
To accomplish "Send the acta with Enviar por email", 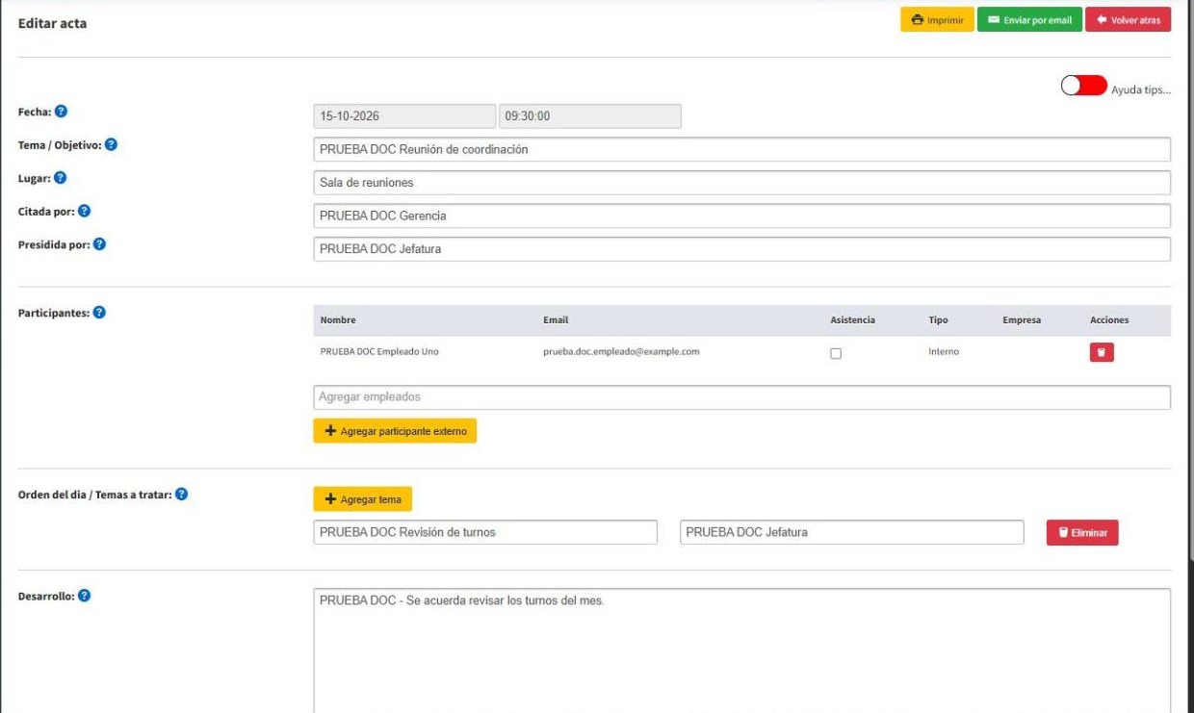I will pos(1029,20).
